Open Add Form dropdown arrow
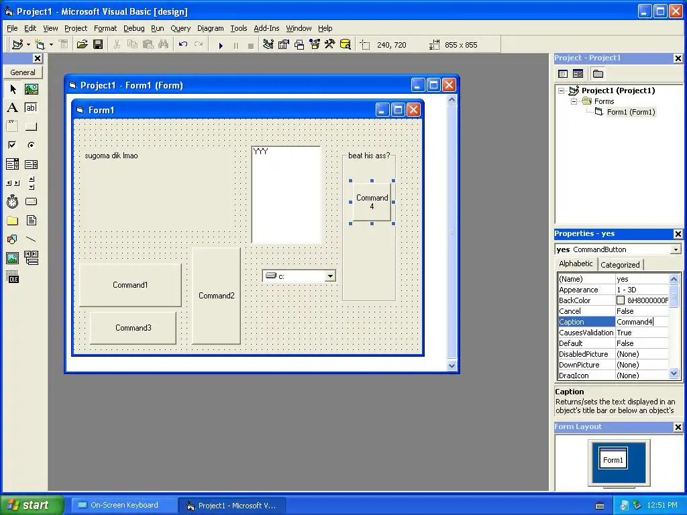 point(51,45)
